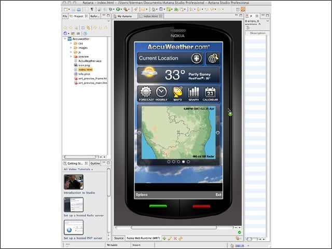Select icon.png in project tree
The image size is (332, 249).
click(82, 65)
